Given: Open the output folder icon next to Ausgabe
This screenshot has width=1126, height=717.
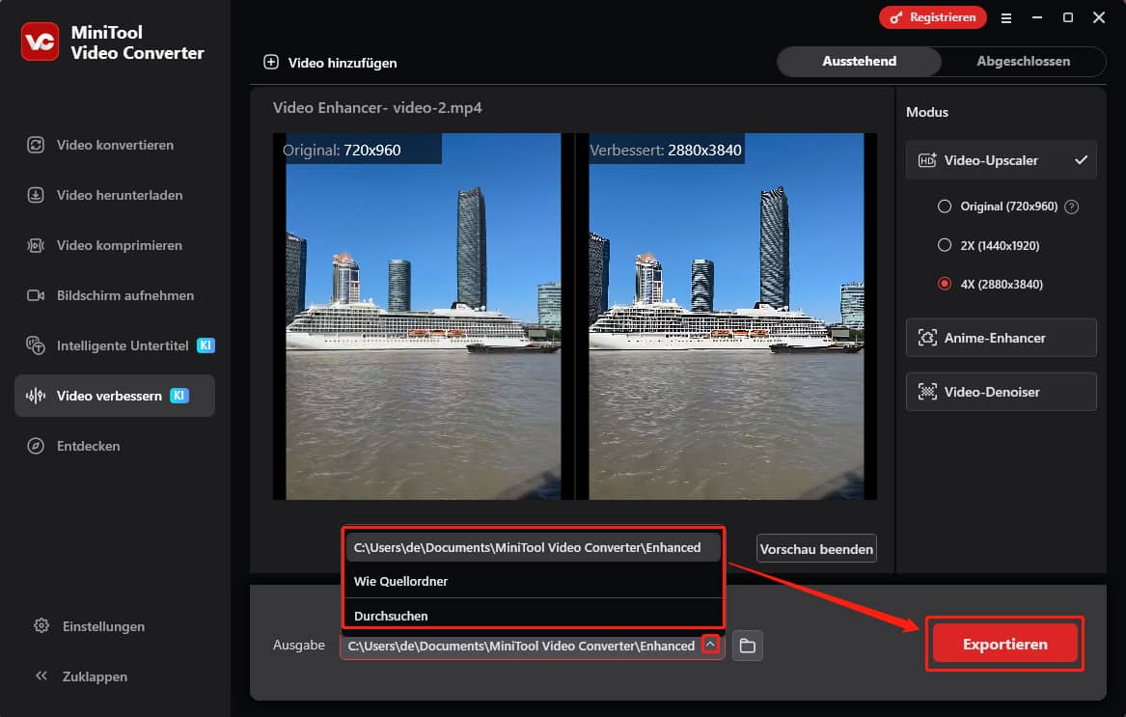Looking at the screenshot, I should tap(748, 646).
